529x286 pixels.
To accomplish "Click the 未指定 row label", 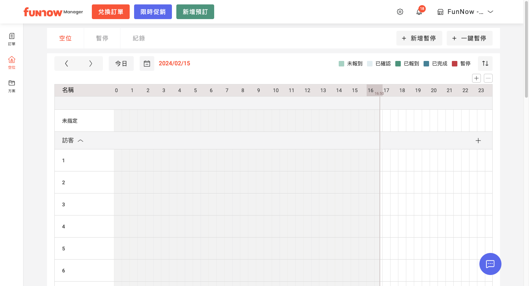I will pos(70,121).
